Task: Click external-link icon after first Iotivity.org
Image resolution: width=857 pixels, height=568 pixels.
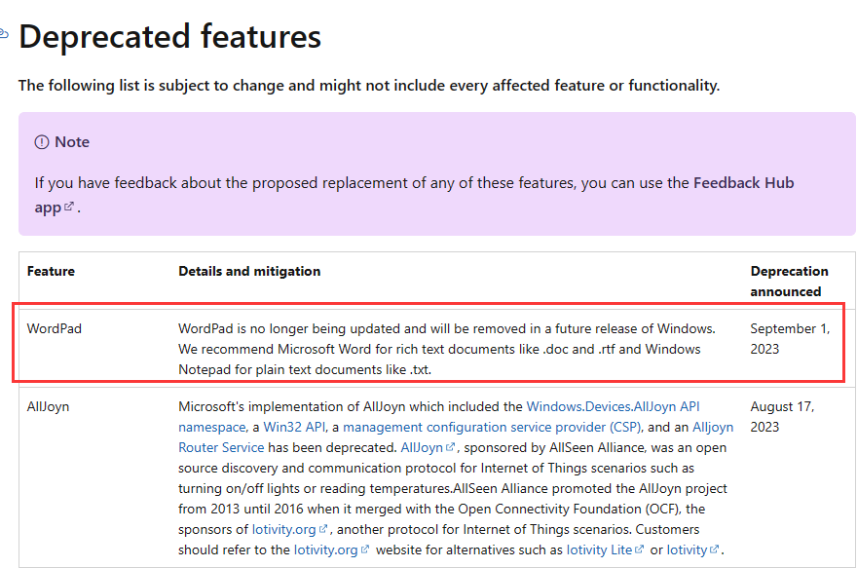Action: click(x=323, y=529)
